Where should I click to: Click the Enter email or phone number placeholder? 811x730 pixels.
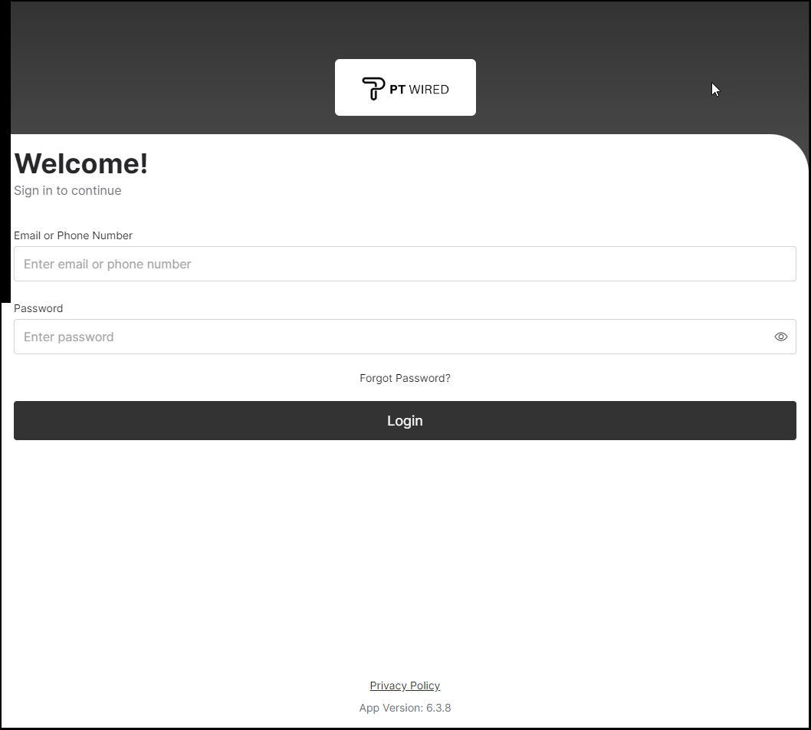pyautogui.click(x=107, y=264)
